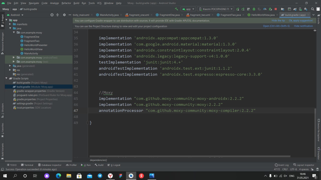Switch to the FragmentTwo.java tab
The width and height of the screenshot is (321, 180).
point(229,15)
